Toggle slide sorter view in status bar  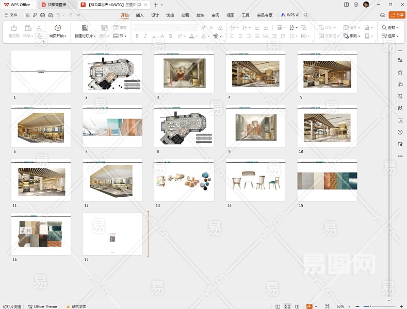(x=288, y=306)
